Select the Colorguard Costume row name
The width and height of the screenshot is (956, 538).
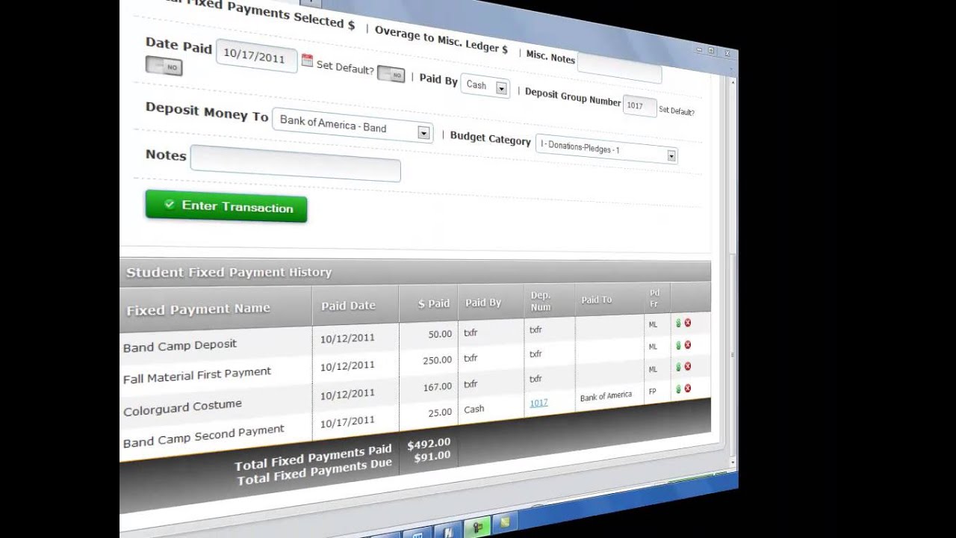click(x=182, y=407)
